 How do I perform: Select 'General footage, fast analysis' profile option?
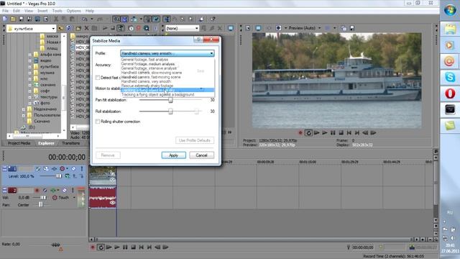pyautogui.click(x=144, y=60)
